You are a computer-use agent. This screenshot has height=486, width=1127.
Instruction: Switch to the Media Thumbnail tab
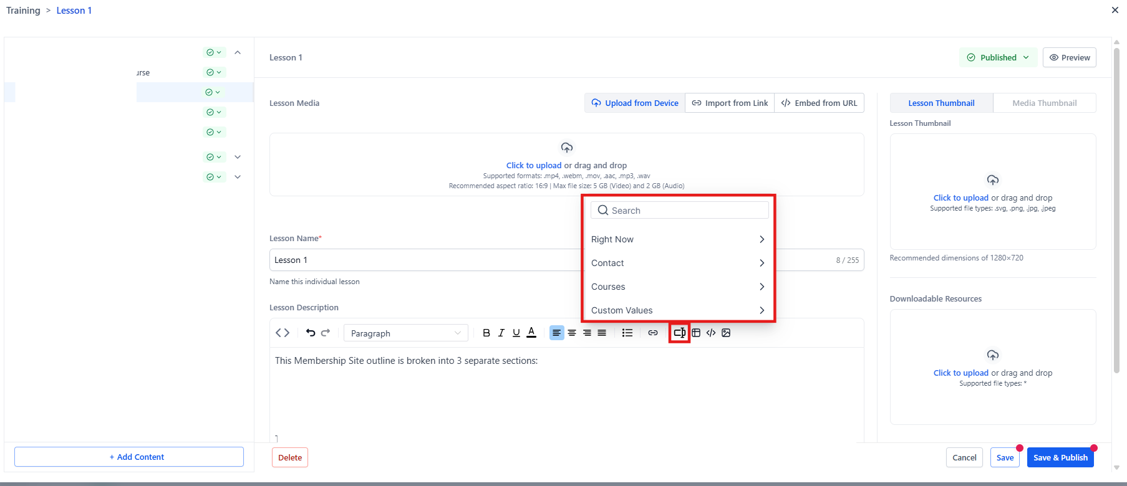(1044, 103)
